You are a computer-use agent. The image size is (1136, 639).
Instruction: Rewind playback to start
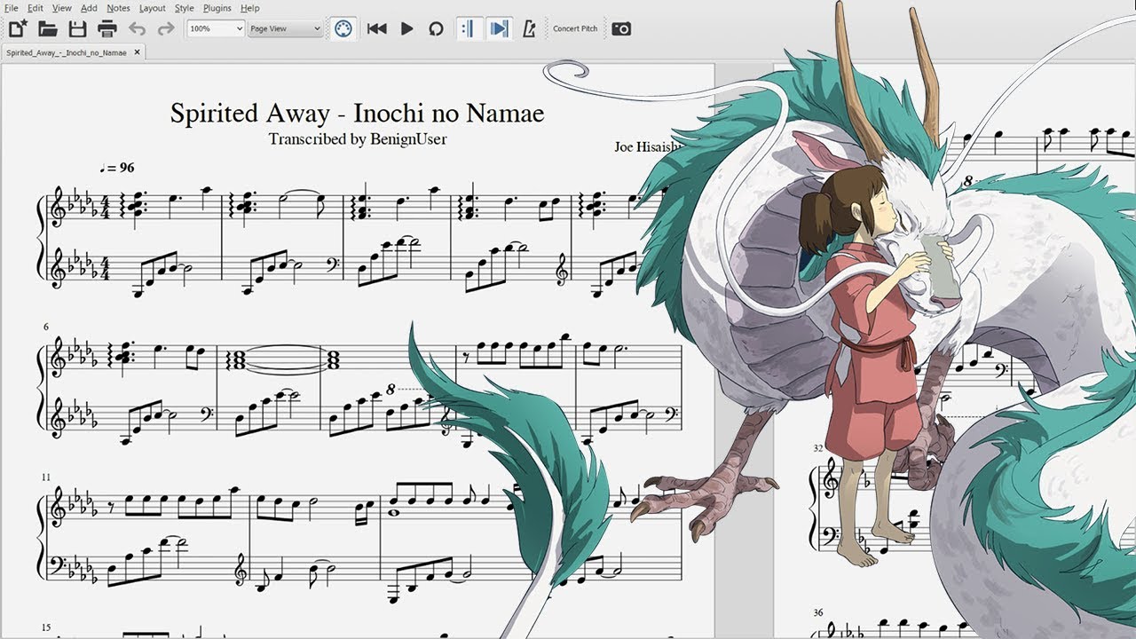pos(376,28)
